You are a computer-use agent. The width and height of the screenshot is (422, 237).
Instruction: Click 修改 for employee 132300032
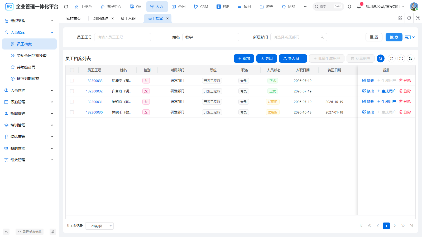tap(368, 91)
